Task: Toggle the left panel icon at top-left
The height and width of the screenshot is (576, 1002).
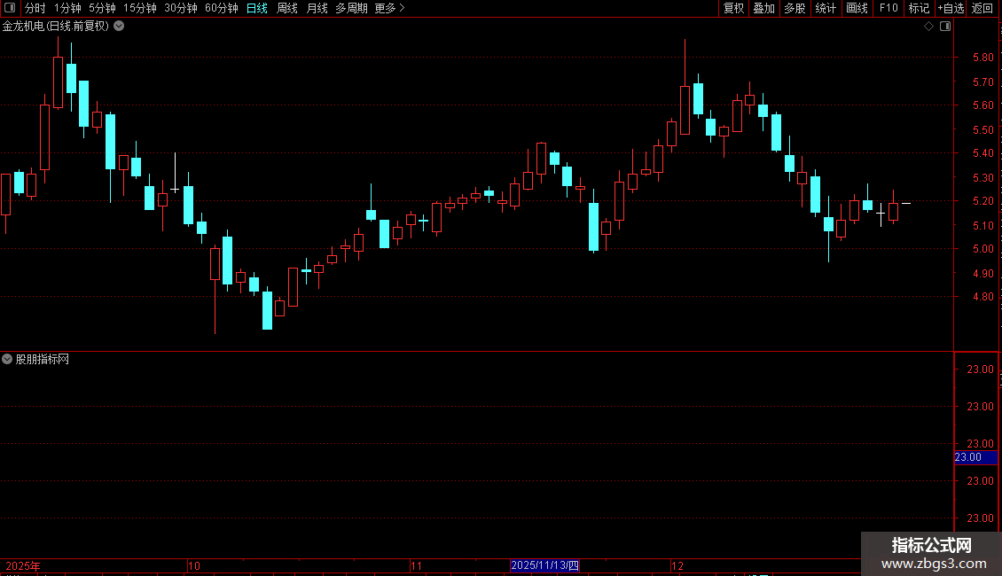Action: point(10,8)
